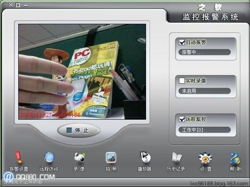This screenshot has width=250, height=187.
Task: Open 远程访问 remote access globe icon
Action: point(49,157)
